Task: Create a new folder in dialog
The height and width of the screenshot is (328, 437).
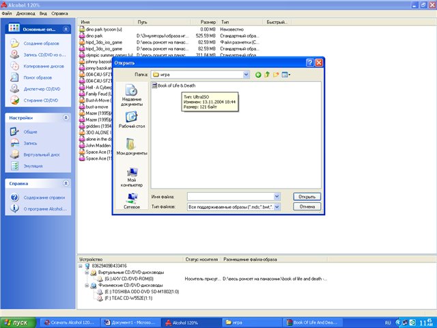Action: (x=278, y=74)
